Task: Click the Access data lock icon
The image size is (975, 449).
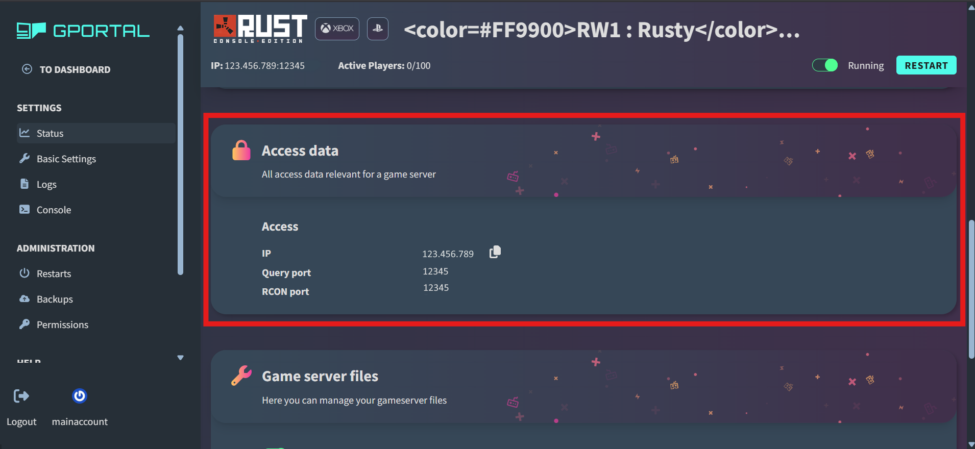Action: tap(241, 151)
